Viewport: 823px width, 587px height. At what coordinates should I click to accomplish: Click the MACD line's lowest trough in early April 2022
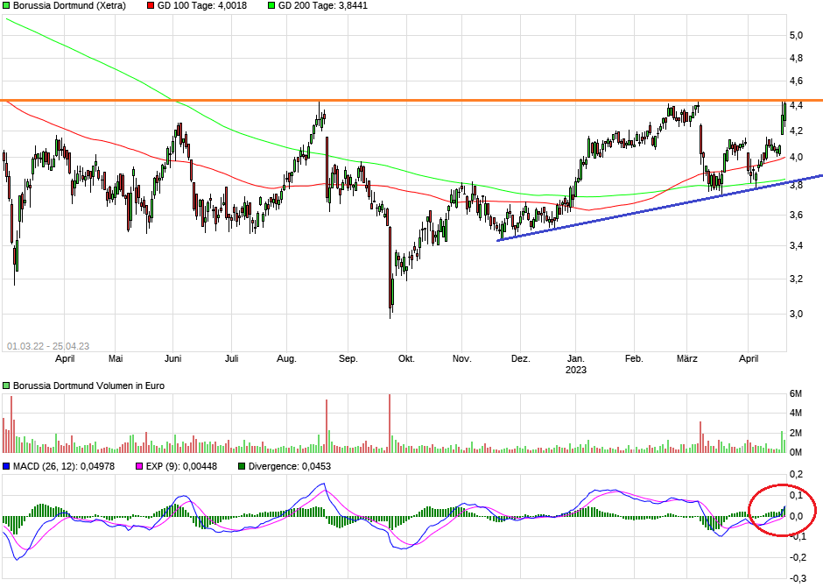pyautogui.click(x=16, y=559)
